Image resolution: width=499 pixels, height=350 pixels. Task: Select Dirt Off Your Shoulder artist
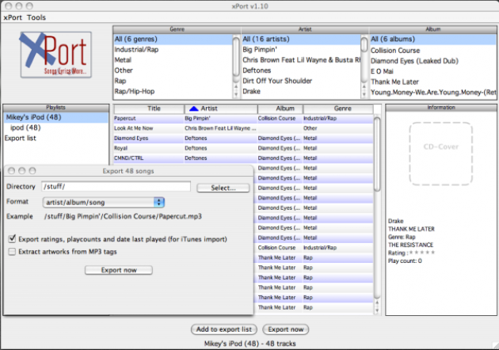tap(301, 81)
